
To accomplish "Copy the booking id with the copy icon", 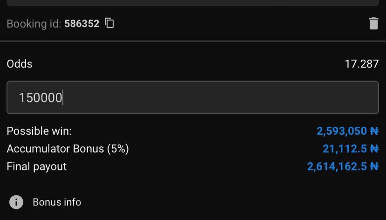I will point(109,23).
